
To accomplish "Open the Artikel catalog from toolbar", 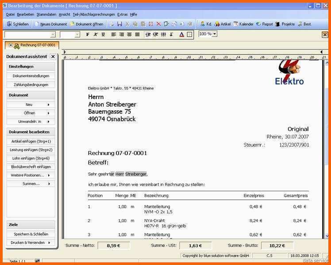I will 222,24.
